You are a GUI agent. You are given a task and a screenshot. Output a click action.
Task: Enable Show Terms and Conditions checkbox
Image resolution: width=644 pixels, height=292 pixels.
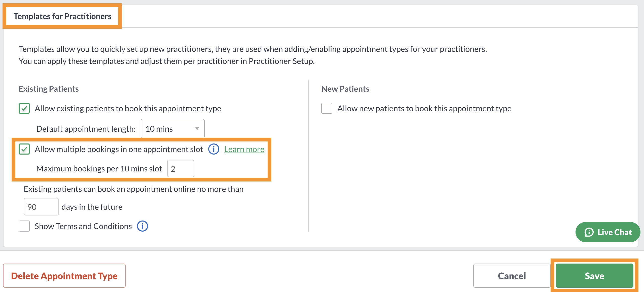(x=24, y=226)
